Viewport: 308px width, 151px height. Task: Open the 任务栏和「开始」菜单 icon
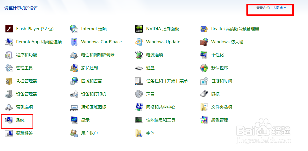[139, 81]
